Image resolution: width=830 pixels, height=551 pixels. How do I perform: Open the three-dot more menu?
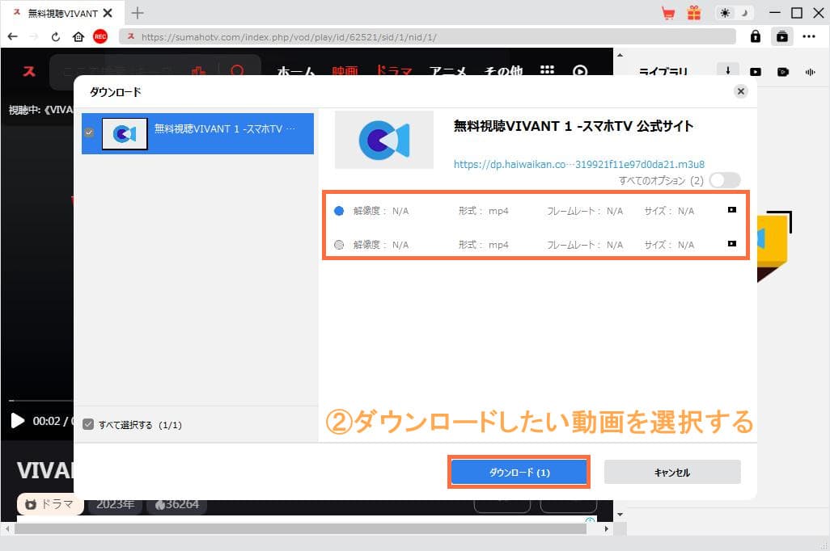pos(809,36)
